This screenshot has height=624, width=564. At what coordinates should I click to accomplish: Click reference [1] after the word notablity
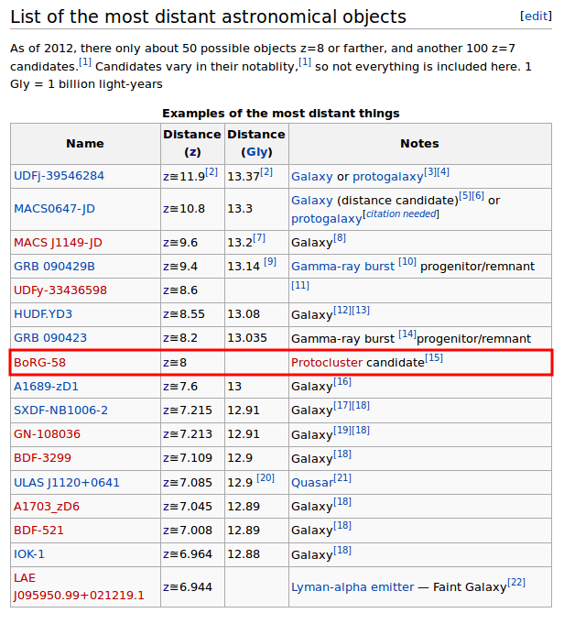305,62
